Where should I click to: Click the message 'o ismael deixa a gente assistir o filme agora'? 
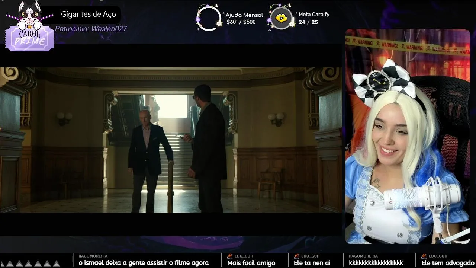(144, 263)
